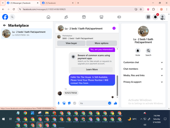
Task: Expand Privacy & support section
Action: pyautogui.click(x=143, y=82)
